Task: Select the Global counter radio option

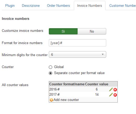Action: coord(50,67)
